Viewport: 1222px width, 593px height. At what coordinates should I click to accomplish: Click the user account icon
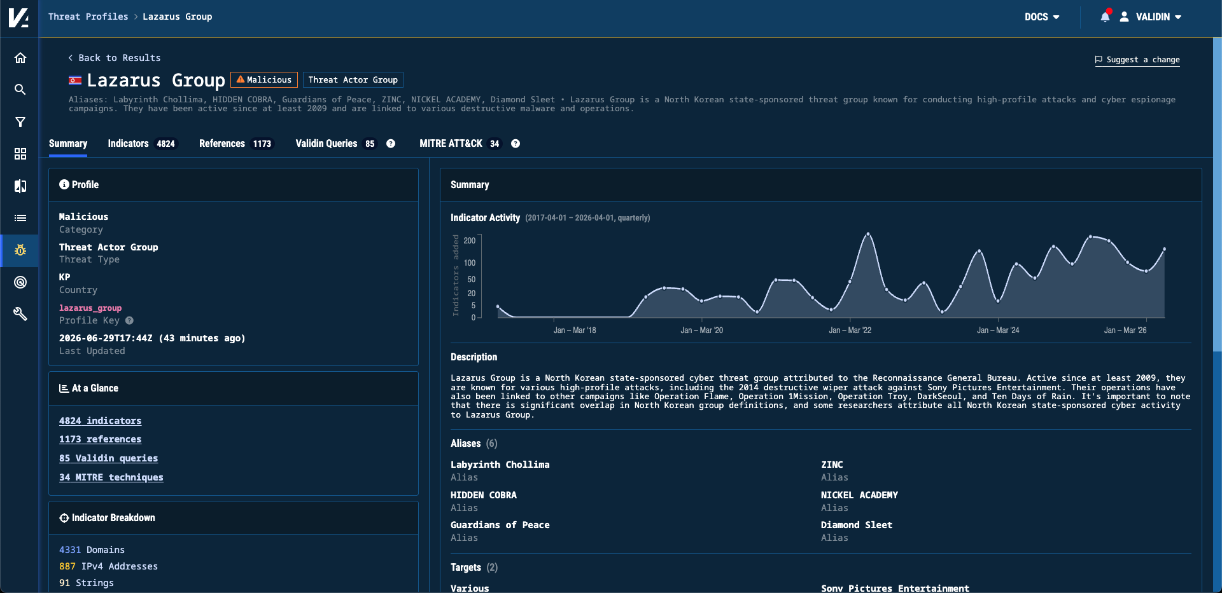click(1125, 17)
